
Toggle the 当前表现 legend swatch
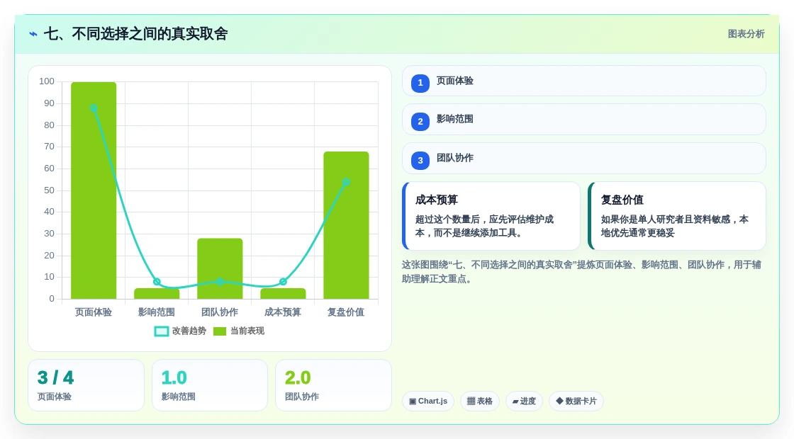[x=220, y=331]
